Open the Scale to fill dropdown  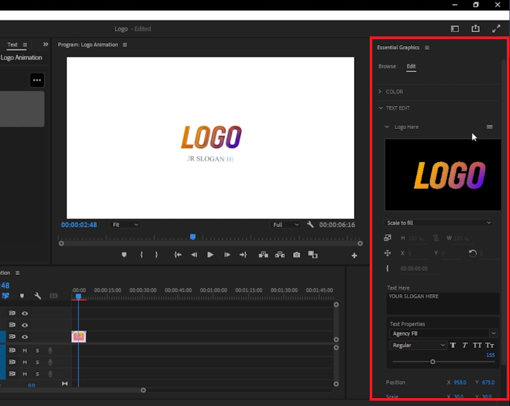(x=439, y=223)
